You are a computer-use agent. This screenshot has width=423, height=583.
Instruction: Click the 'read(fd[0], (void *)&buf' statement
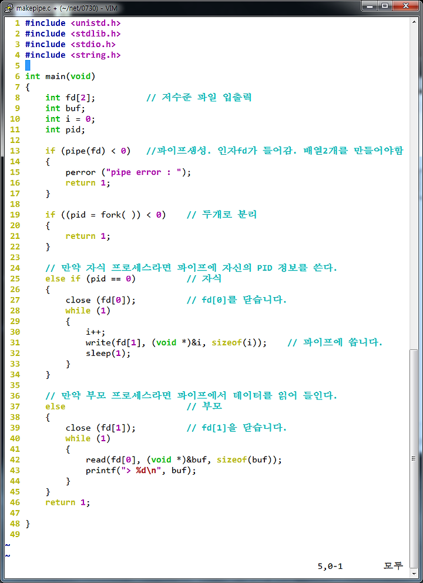[x=184, y=460]
